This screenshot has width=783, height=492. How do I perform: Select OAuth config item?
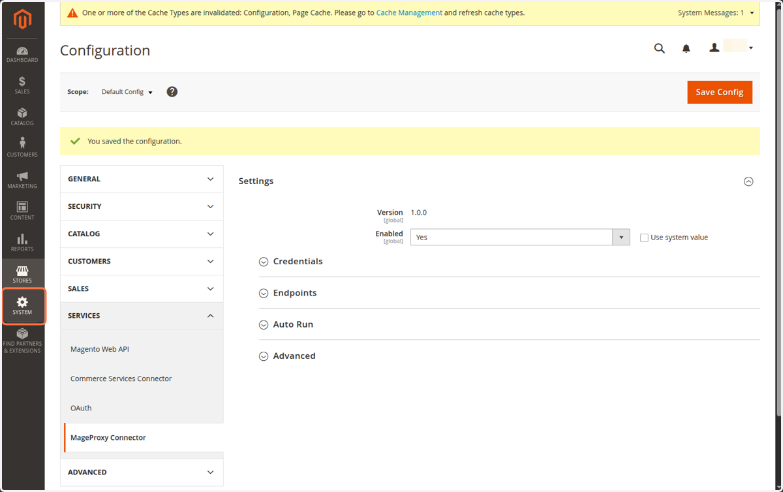(81, 408)
